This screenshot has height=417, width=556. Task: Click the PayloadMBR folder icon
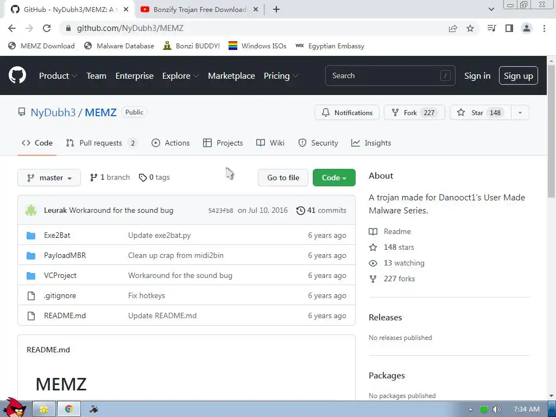coord(31,256)
